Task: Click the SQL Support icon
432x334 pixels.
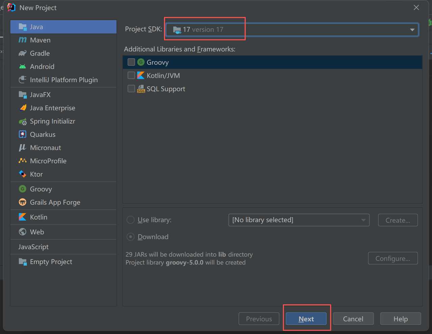Action: point(141,89)
